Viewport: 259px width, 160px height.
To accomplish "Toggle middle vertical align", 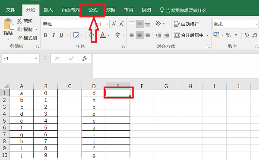I will pyautogui.click(x=140, y=24).
